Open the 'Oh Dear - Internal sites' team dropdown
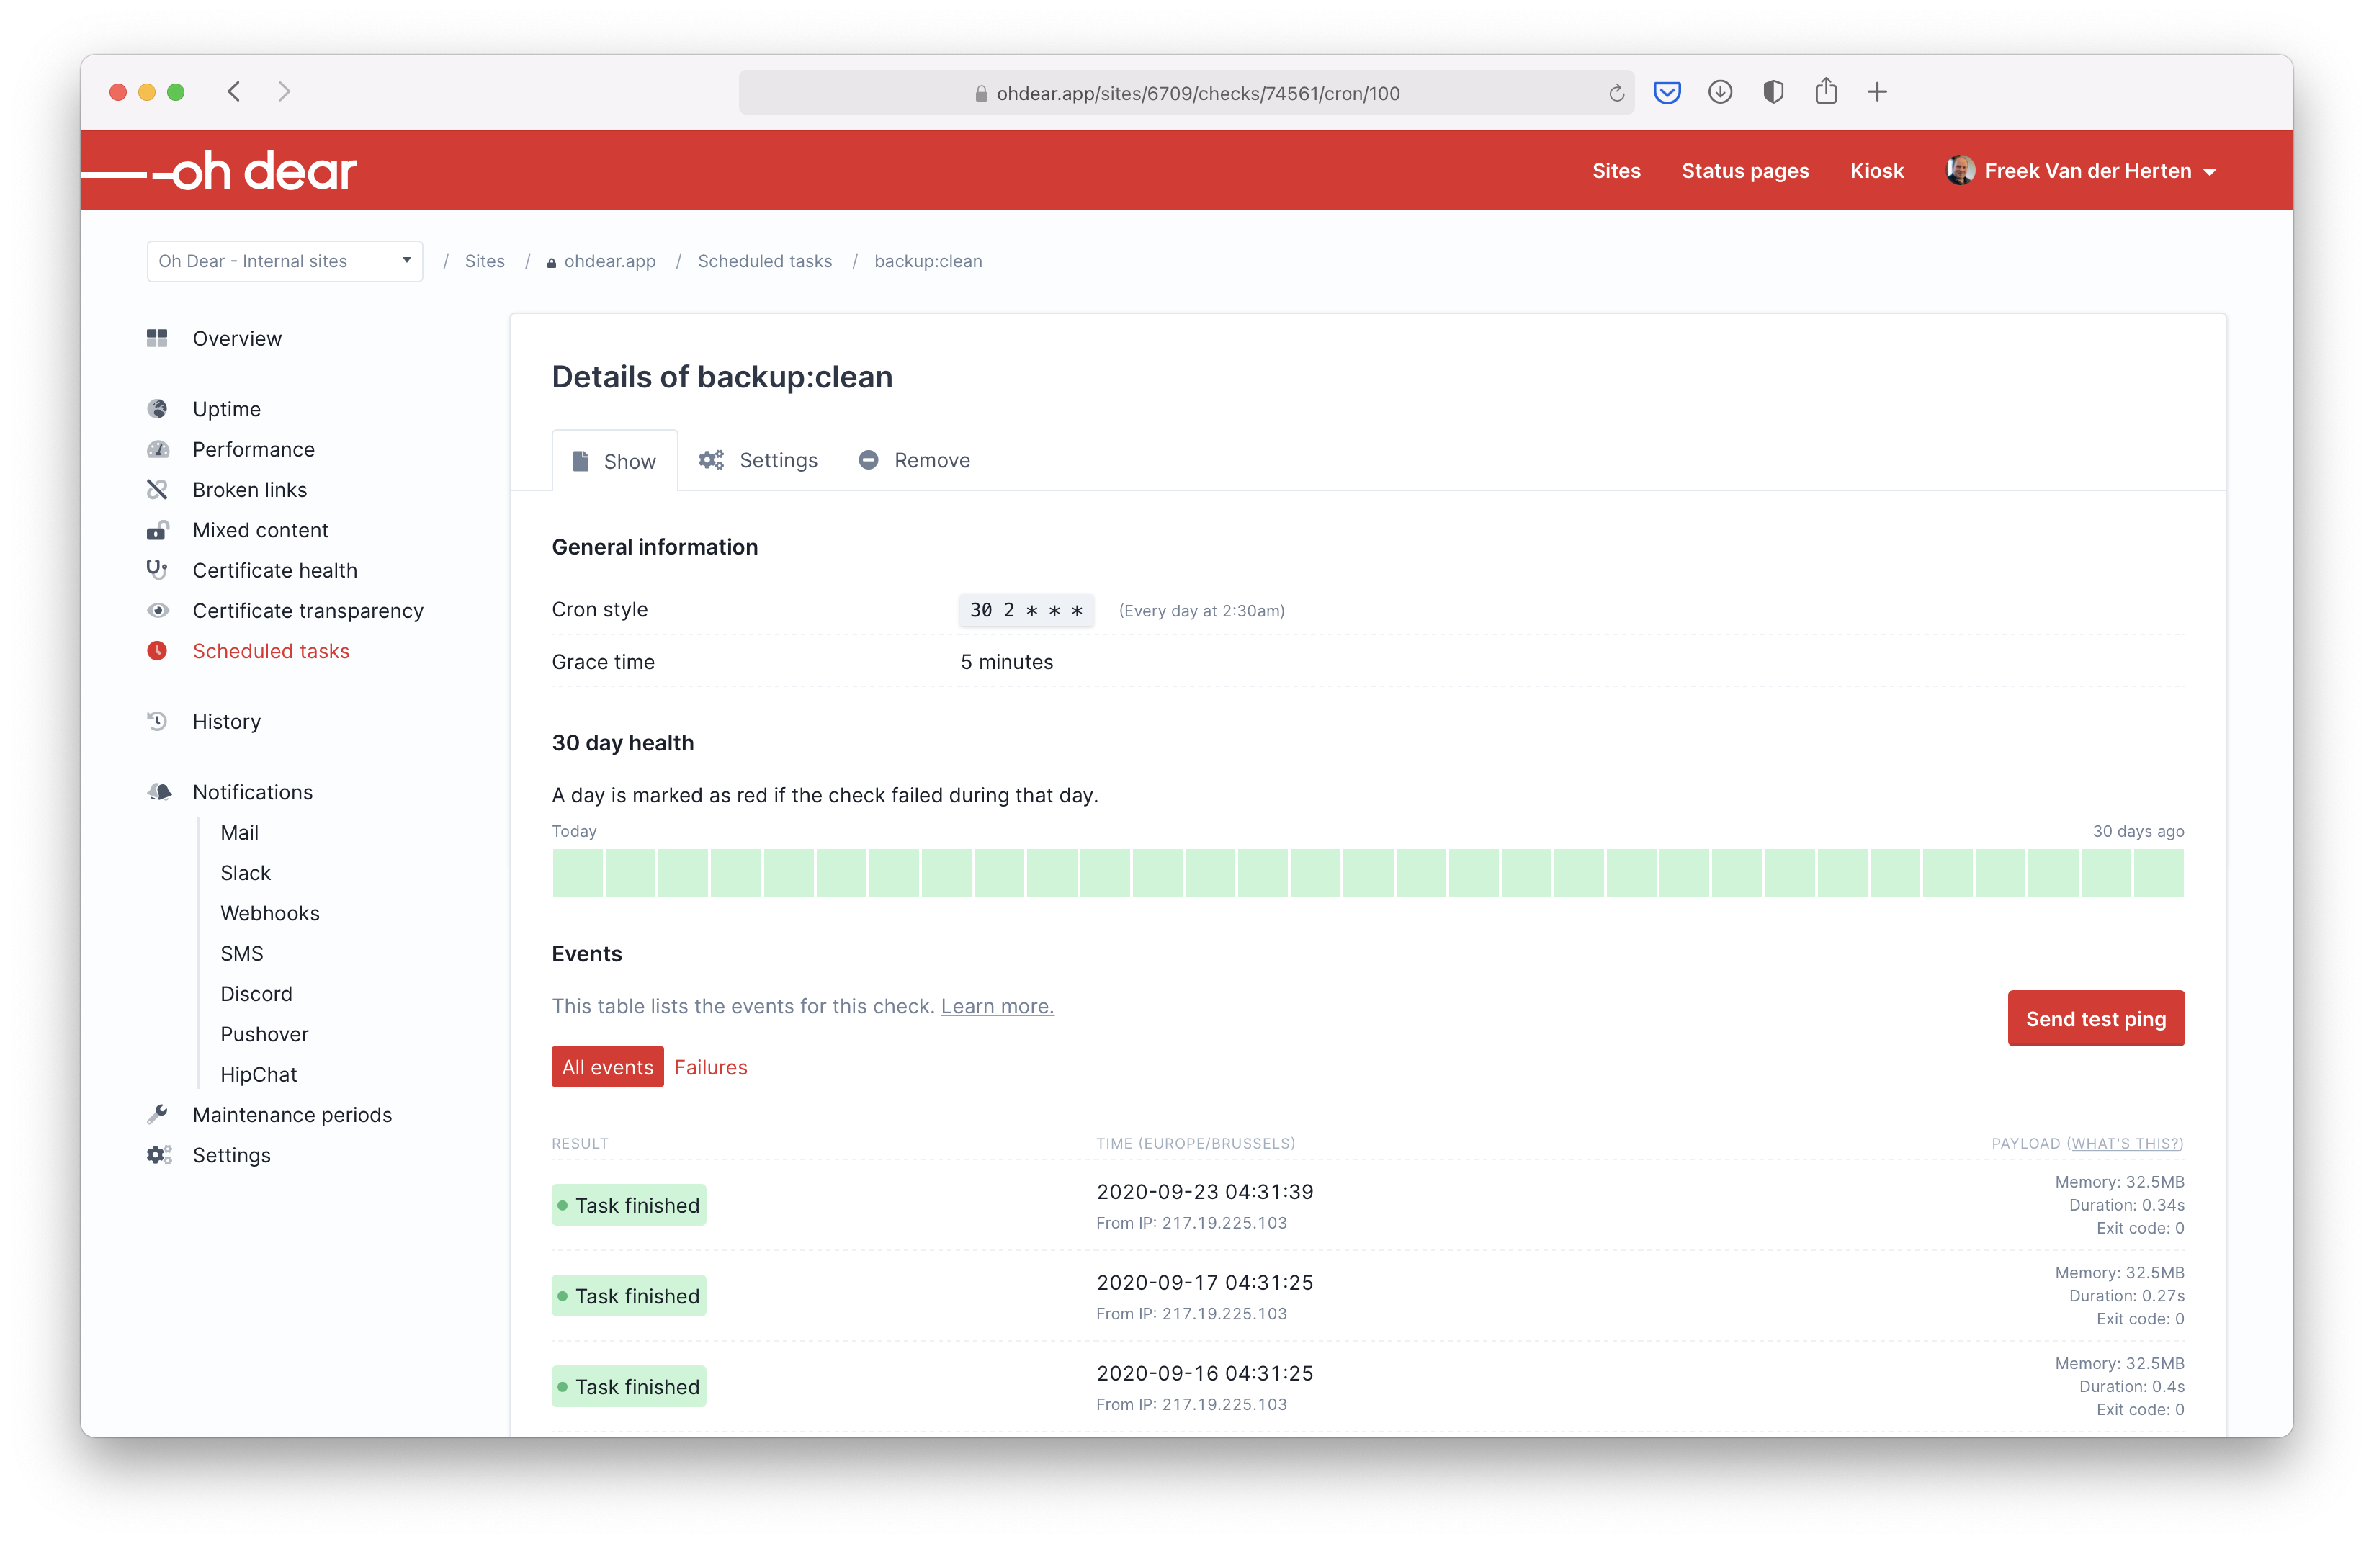 click(x=285, y=261)
